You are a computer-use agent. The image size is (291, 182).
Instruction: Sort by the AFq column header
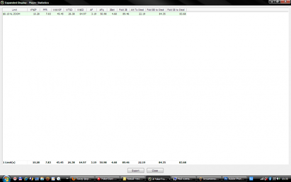point(102,10)
